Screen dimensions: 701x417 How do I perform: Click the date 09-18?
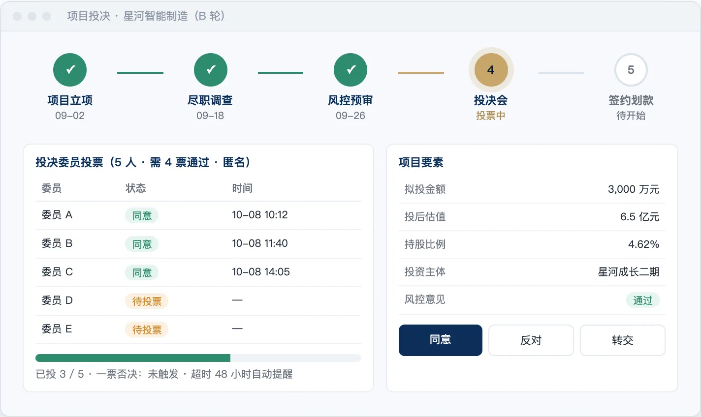[x=210, y=116]
